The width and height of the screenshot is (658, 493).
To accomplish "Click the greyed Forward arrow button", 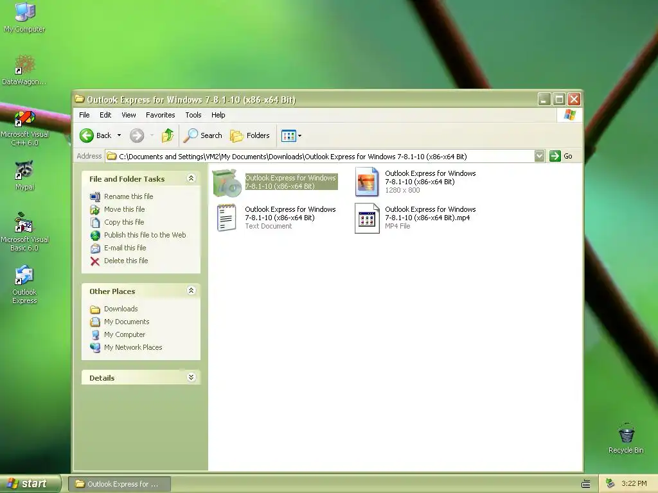I will (137, 135).
